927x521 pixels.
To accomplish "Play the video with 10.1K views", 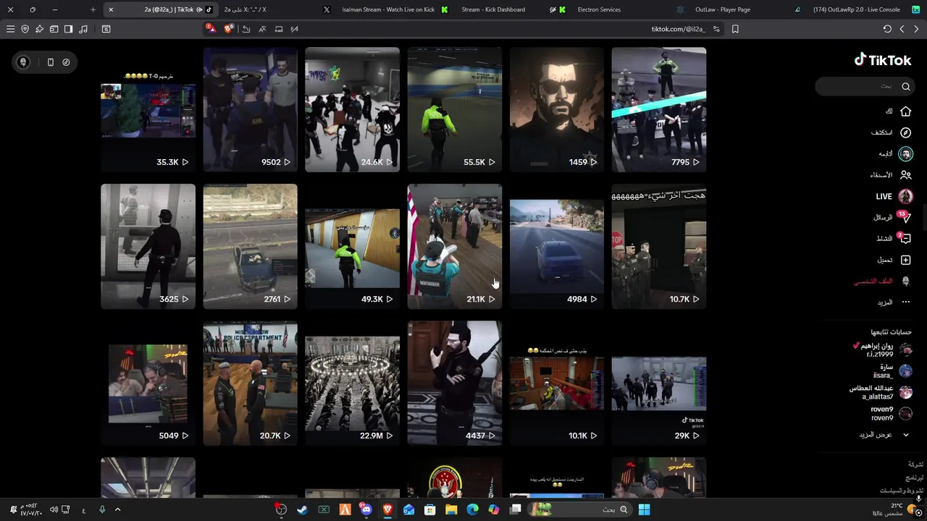I will click(556, 383).
